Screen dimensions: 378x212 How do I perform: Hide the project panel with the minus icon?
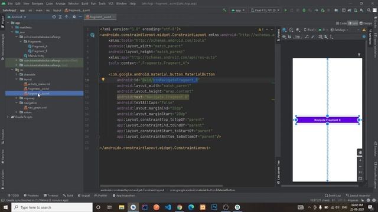[x=80, y=17]
